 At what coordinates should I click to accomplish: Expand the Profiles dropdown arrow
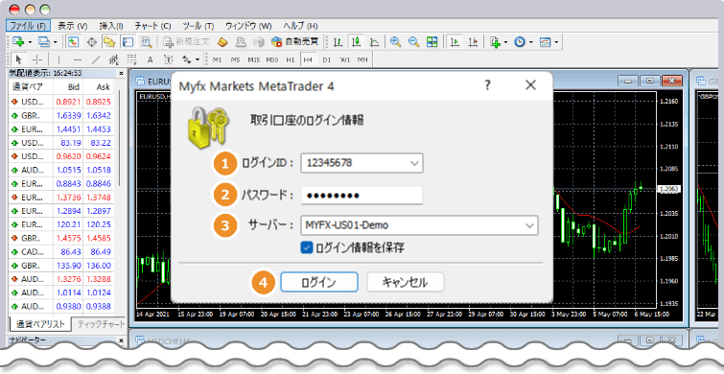[56, 42]
